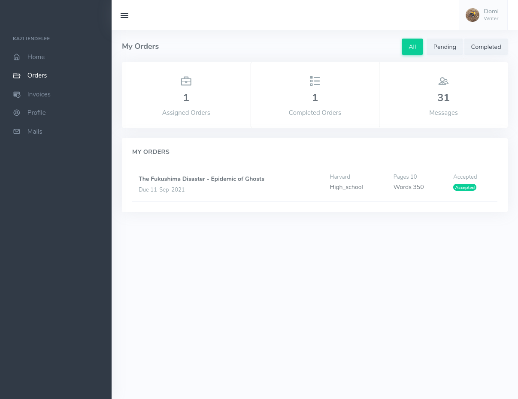This screenshot has width=518, height=399.
Task: Click the green Accepted status badge
Action: 465,187
